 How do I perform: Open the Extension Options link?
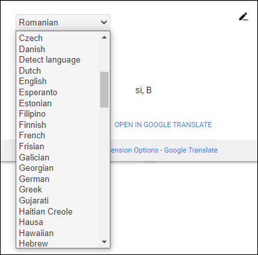[135, 150]
